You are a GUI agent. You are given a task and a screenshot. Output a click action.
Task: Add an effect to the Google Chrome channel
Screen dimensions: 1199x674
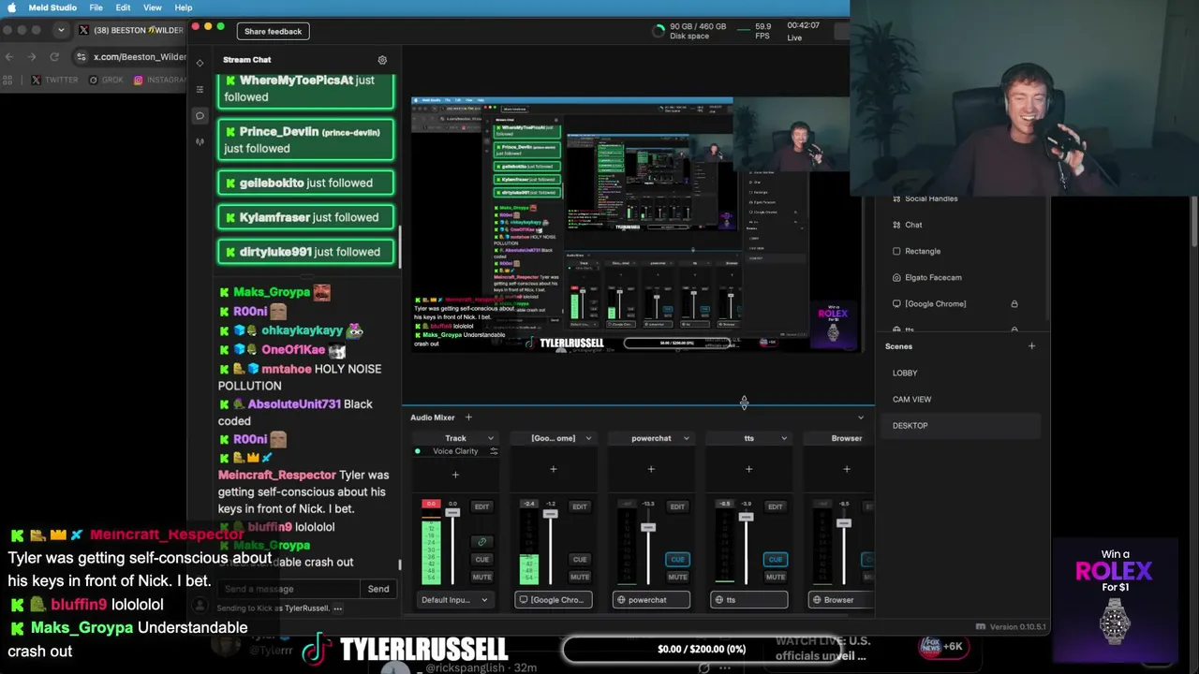tap(553, 469)
